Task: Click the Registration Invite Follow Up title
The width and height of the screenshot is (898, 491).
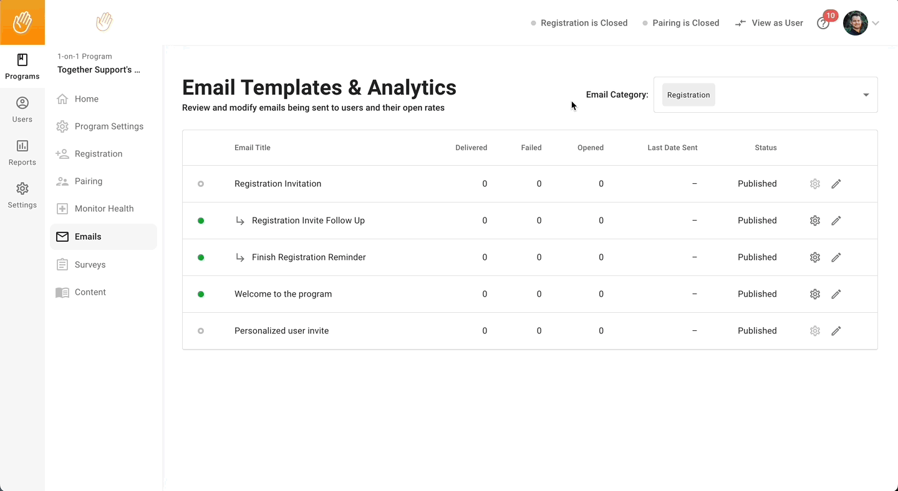Action: tap(308, 221)
